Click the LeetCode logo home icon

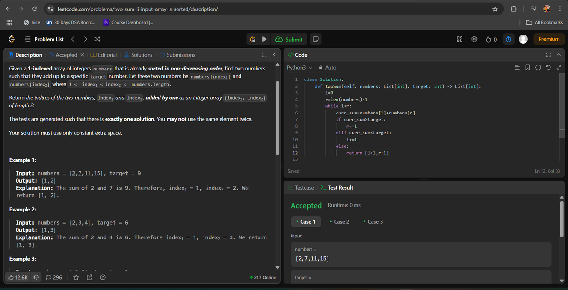point(11,39)
